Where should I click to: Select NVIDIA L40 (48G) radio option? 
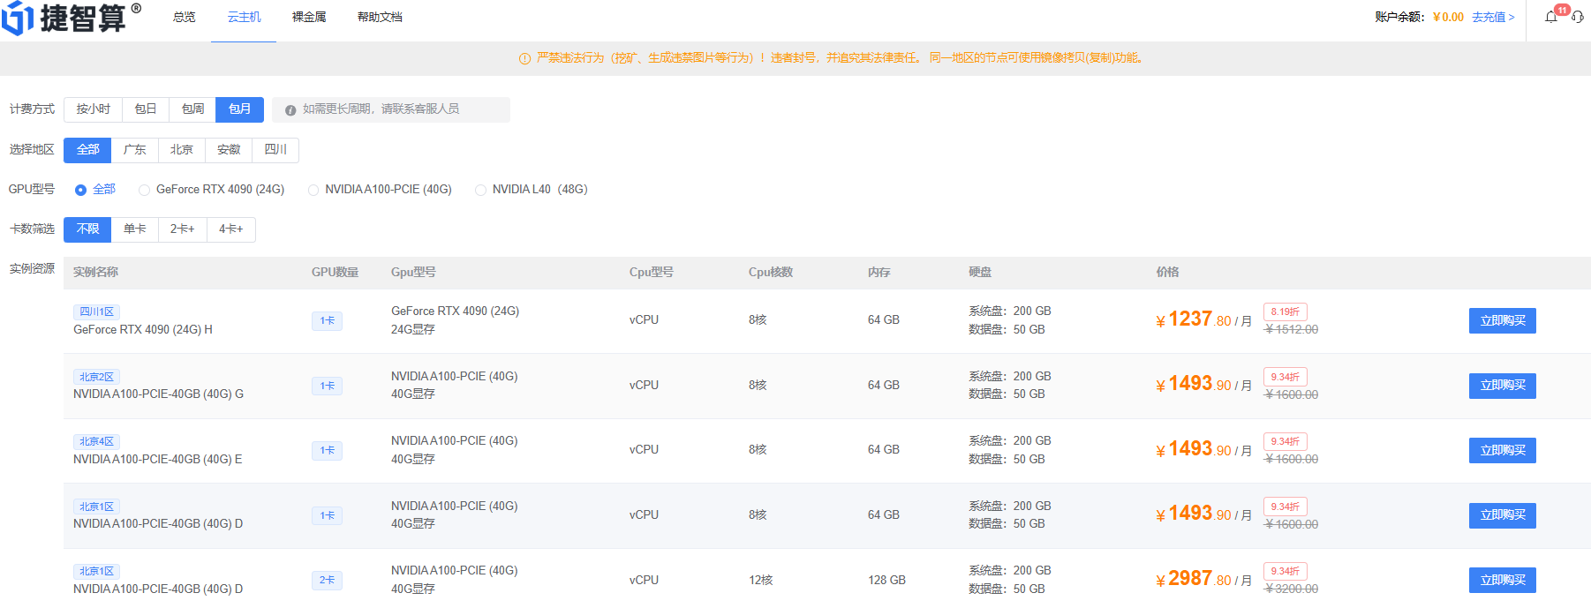[x=480, y=190]
